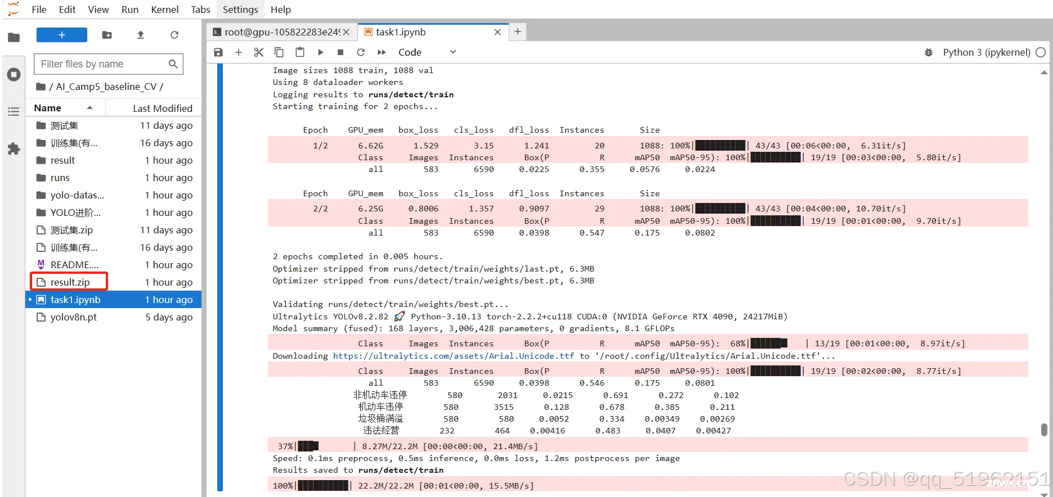Run the selected cell play icon
Screen dimensions: 1053x497
pos(320,52)
